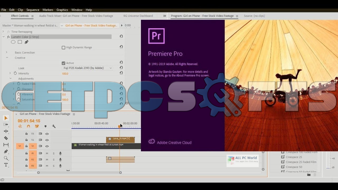Open the File menu
The image size is (338, 190).
click(4, 10)
